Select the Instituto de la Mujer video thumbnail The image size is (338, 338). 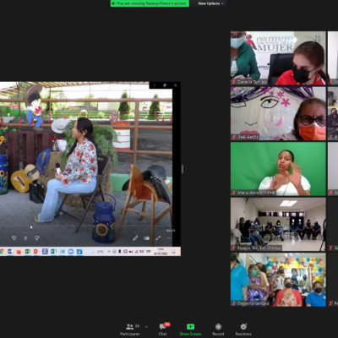[x=278, y=58]
